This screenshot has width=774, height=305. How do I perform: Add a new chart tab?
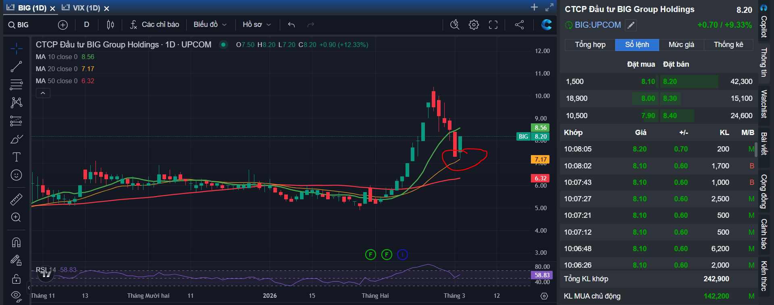point(534,7)
